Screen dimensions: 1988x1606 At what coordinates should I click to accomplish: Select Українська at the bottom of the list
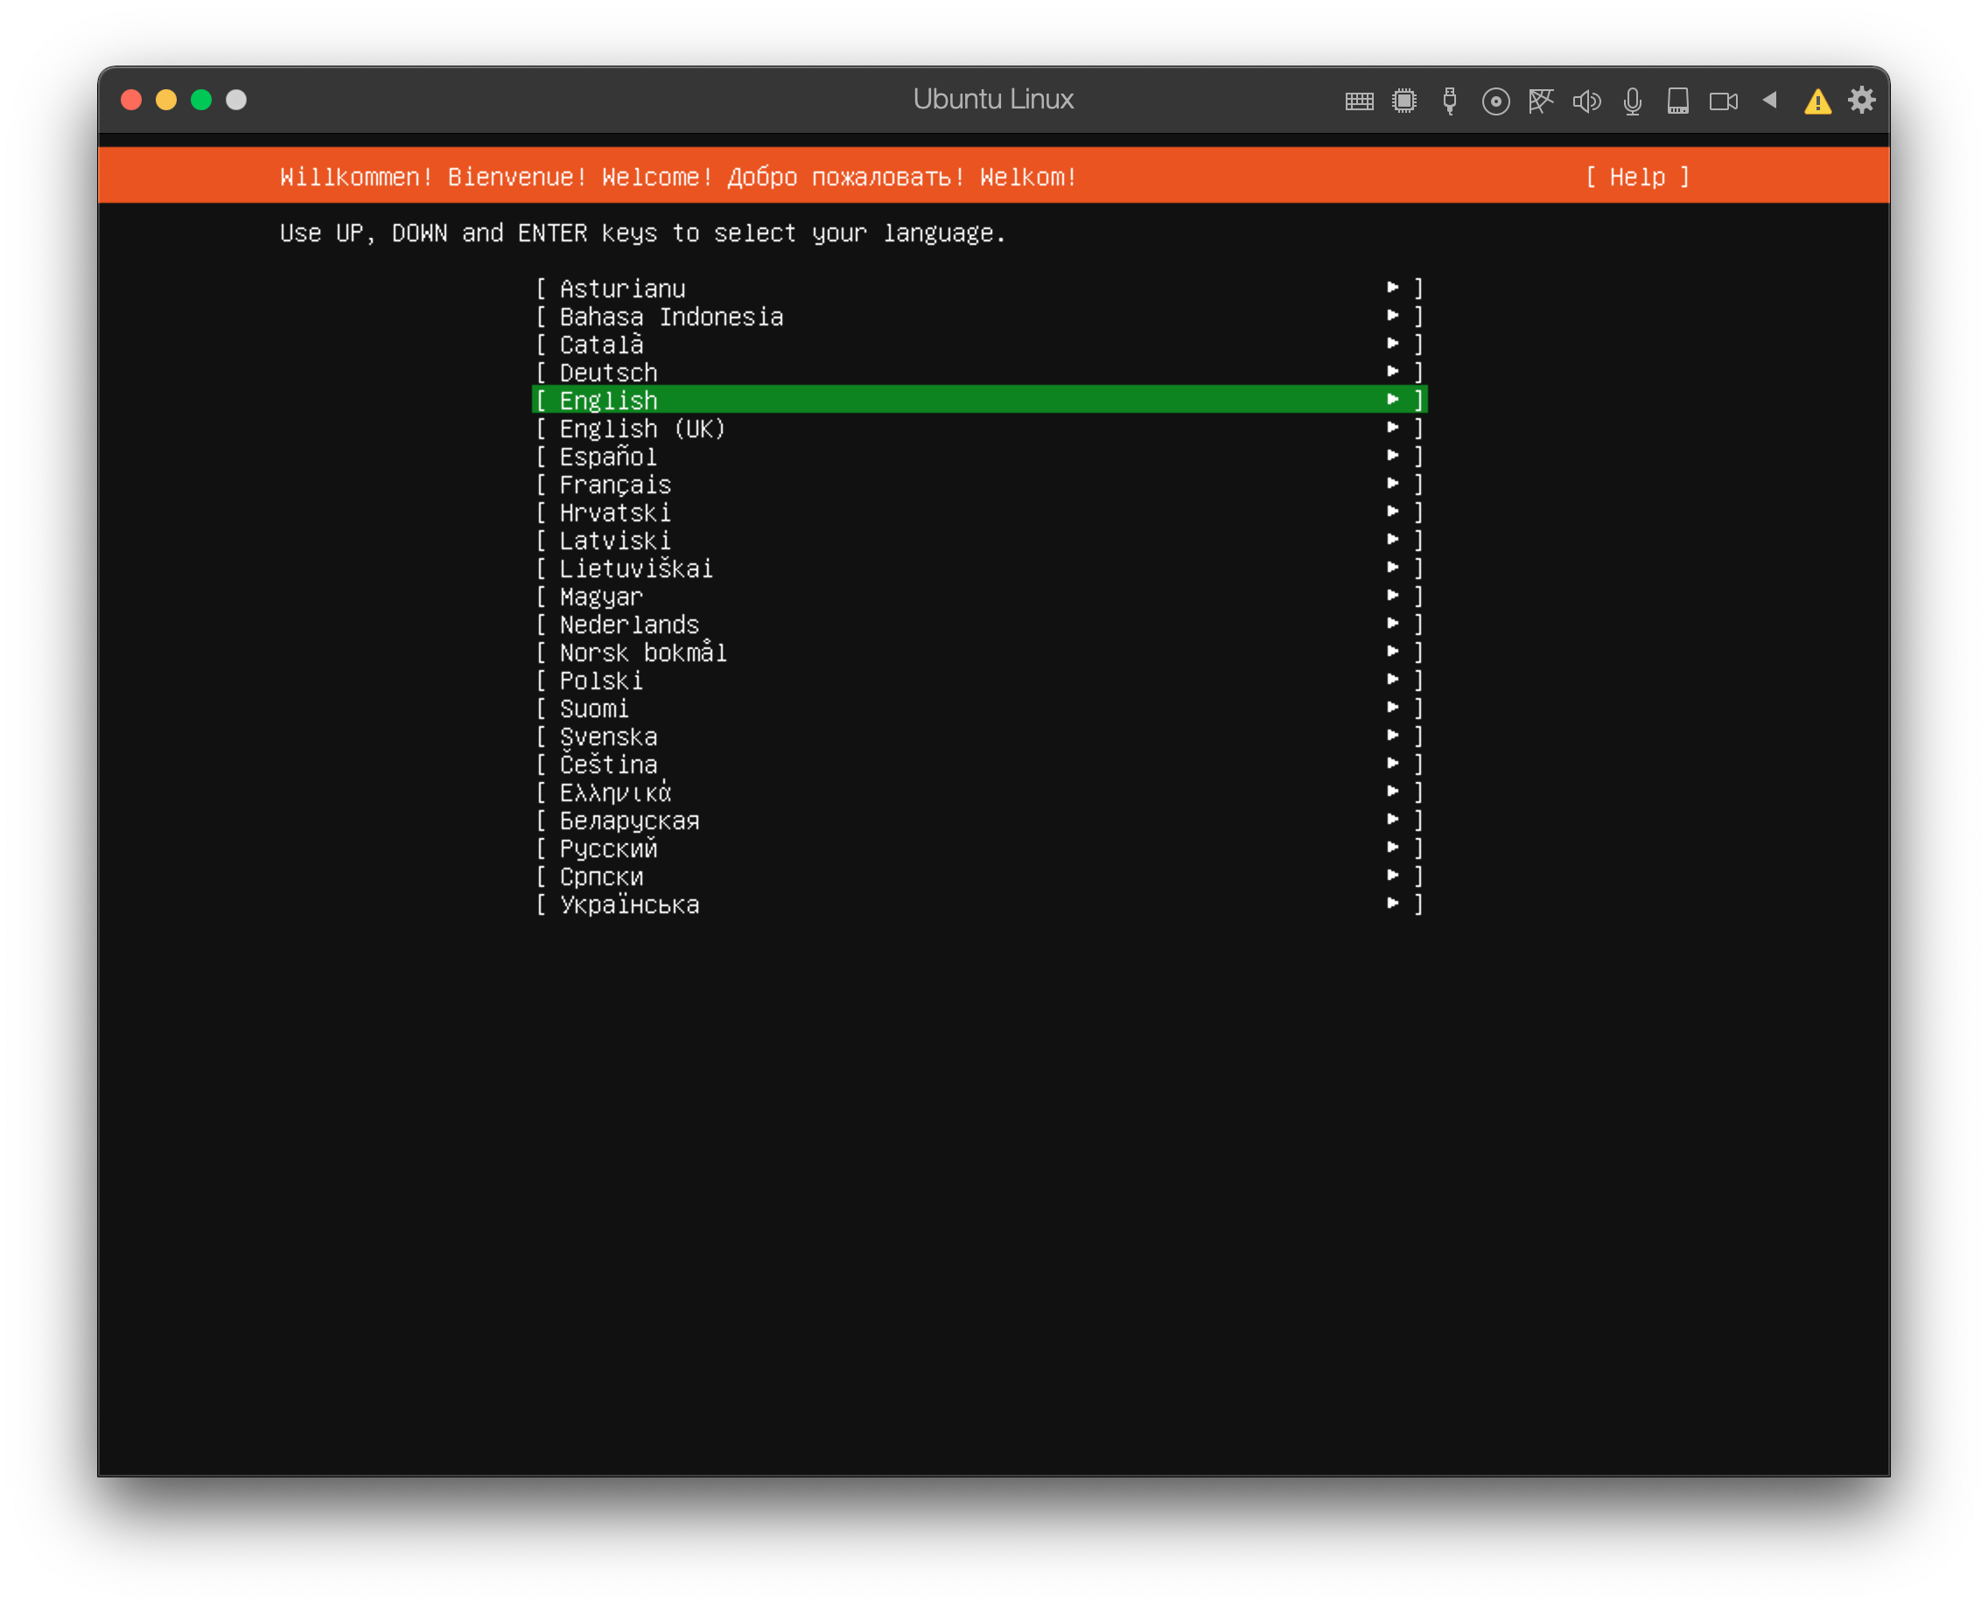click(x=629, y=904)
